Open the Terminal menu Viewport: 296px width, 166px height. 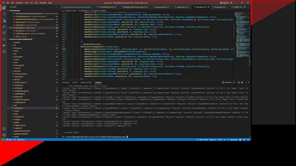[x=43, y=3]
